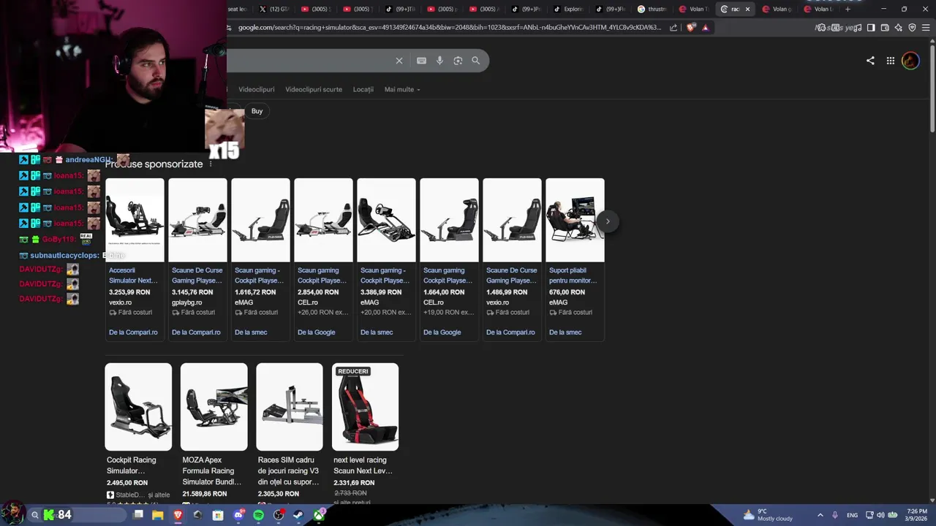Image resolution: width=936 pixels, height=526 pixels.
Task: Open Xbox app from taskbar
Action: (x=320, y=515)
